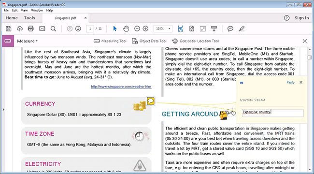Expand the left navigation pane arrow
Viewport: 314px width, 174px height.
[x=3, y=109]
